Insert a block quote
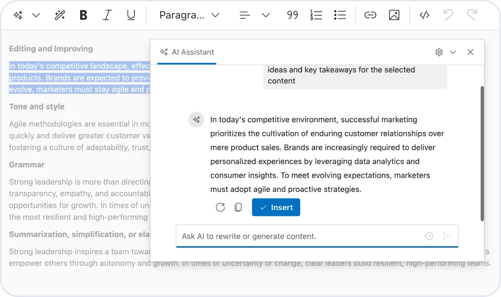Viewport: 501px width, 297px height. [292, 15]
